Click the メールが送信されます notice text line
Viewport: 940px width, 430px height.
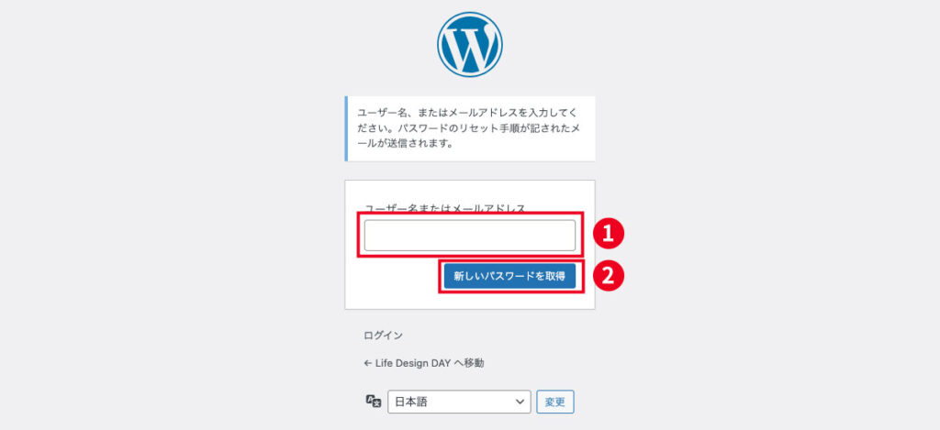404,144
